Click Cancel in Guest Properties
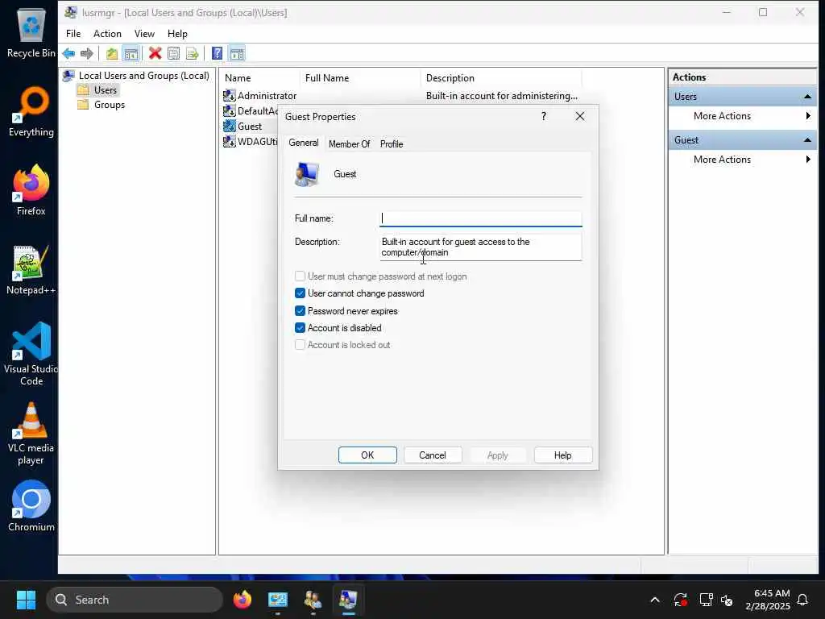 pyautogui.click(x=433, y=455)
